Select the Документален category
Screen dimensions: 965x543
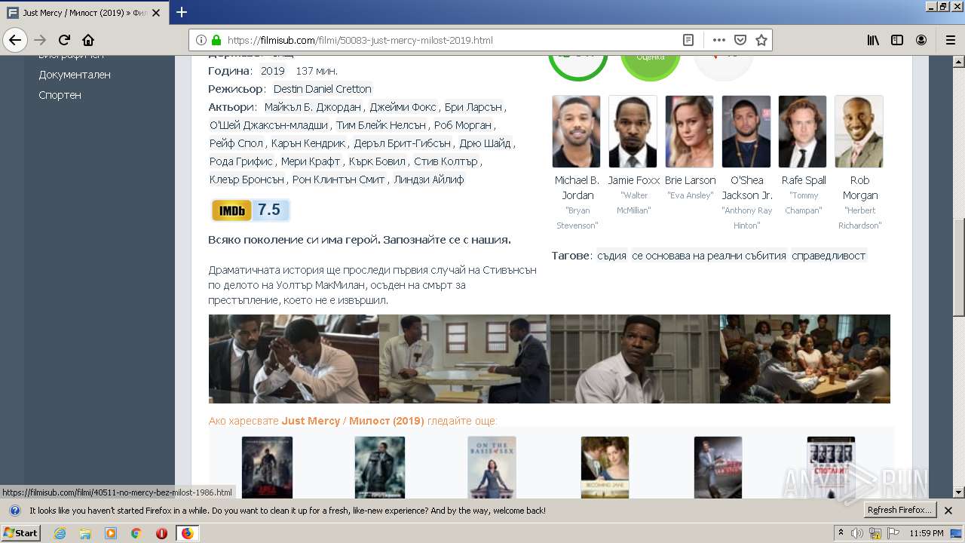(x=75, y=75)
